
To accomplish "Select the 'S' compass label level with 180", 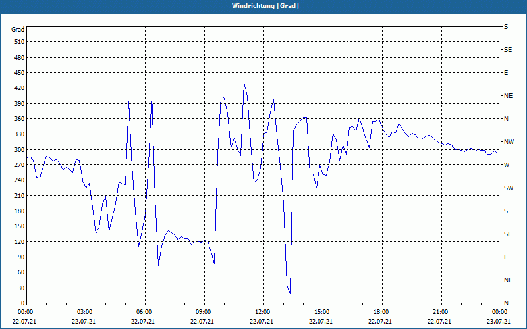I will tap(506, 211).
